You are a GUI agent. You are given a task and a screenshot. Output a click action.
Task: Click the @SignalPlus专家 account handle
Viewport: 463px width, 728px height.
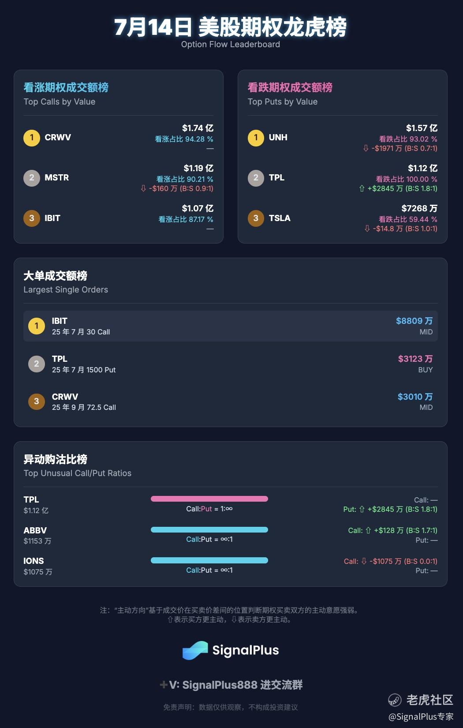click(421, 717)
